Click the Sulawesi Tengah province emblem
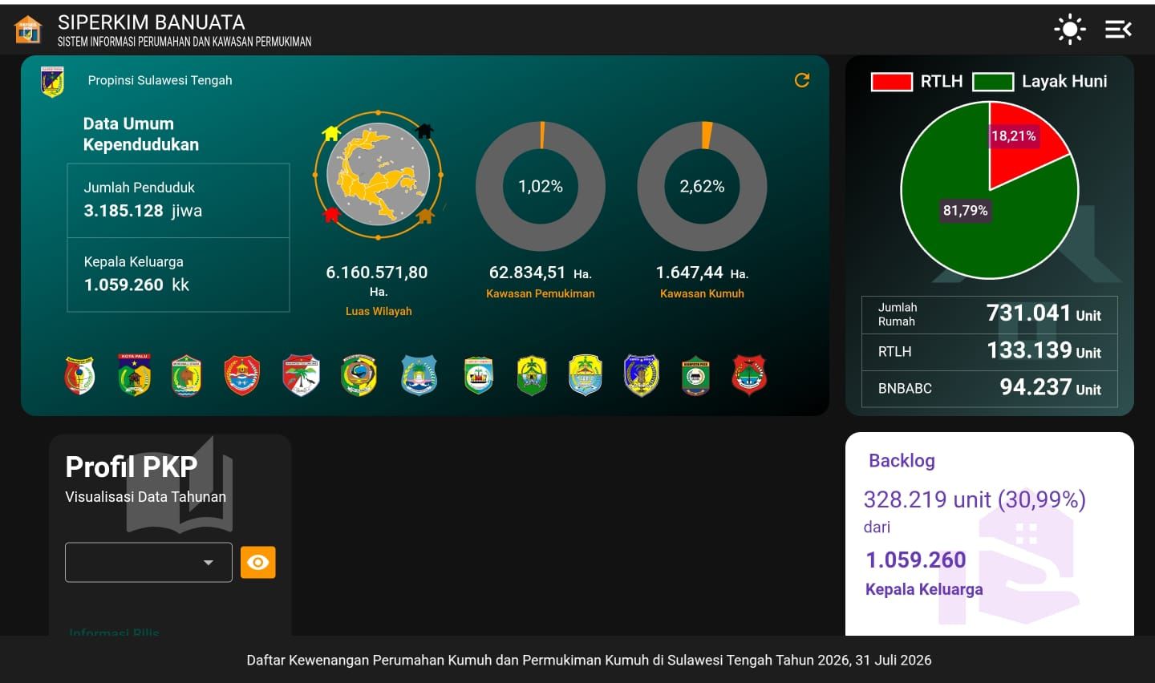 52,81
